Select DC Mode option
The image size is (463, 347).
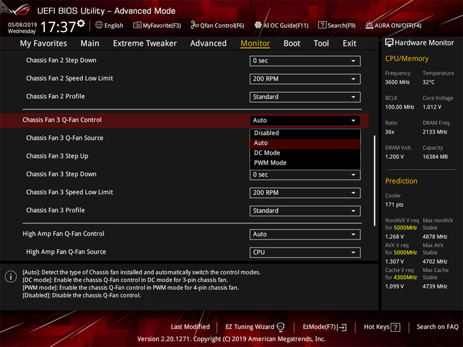coord(305,153)
